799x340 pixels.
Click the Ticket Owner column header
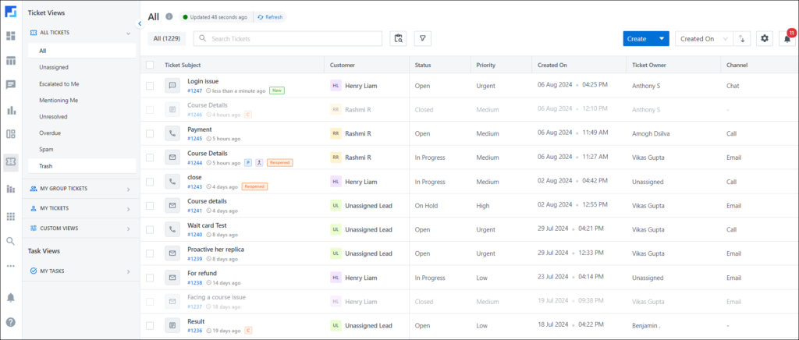tap(648, 66)
